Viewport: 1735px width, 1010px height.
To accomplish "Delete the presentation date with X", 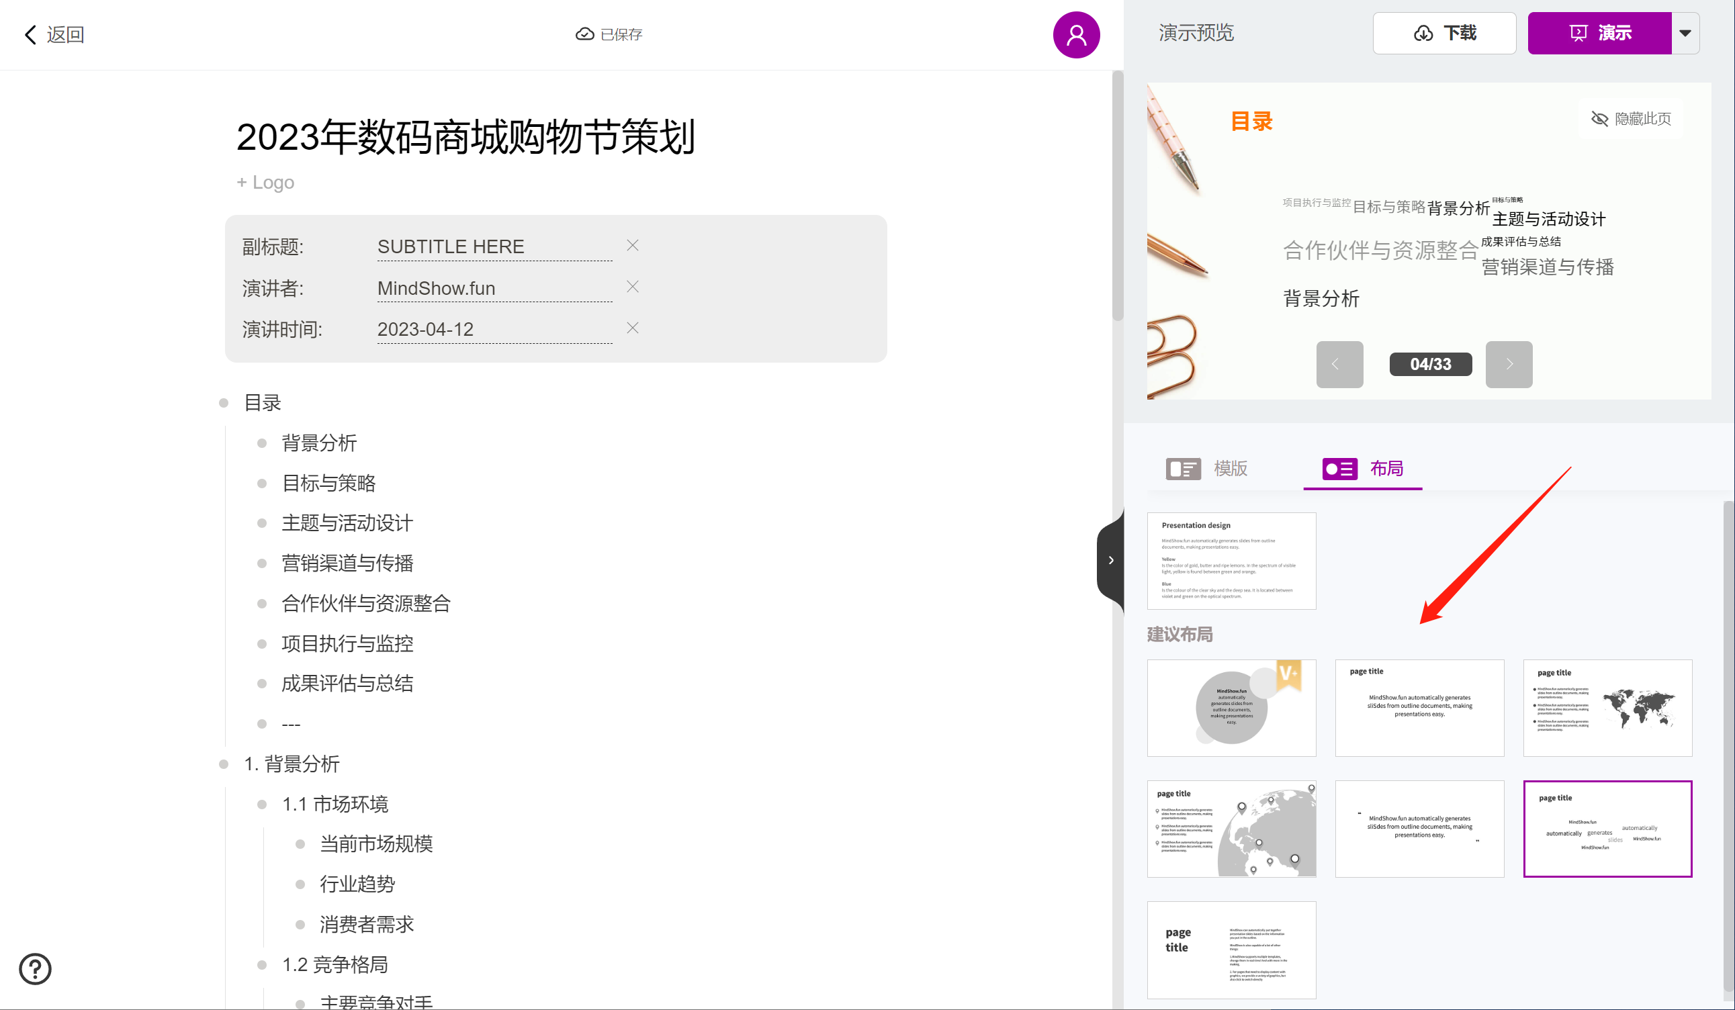I will pos(632,328).
